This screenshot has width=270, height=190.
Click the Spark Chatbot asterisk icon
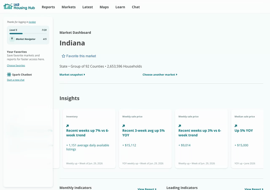coord(9,75)
